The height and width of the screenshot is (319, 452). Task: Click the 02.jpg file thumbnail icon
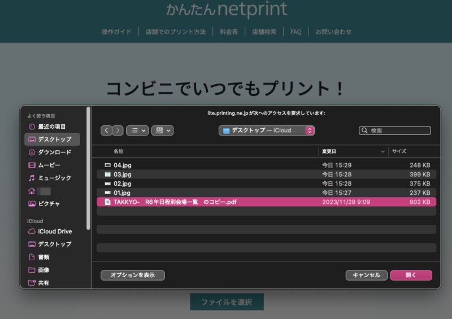click(x=107, y=183)
